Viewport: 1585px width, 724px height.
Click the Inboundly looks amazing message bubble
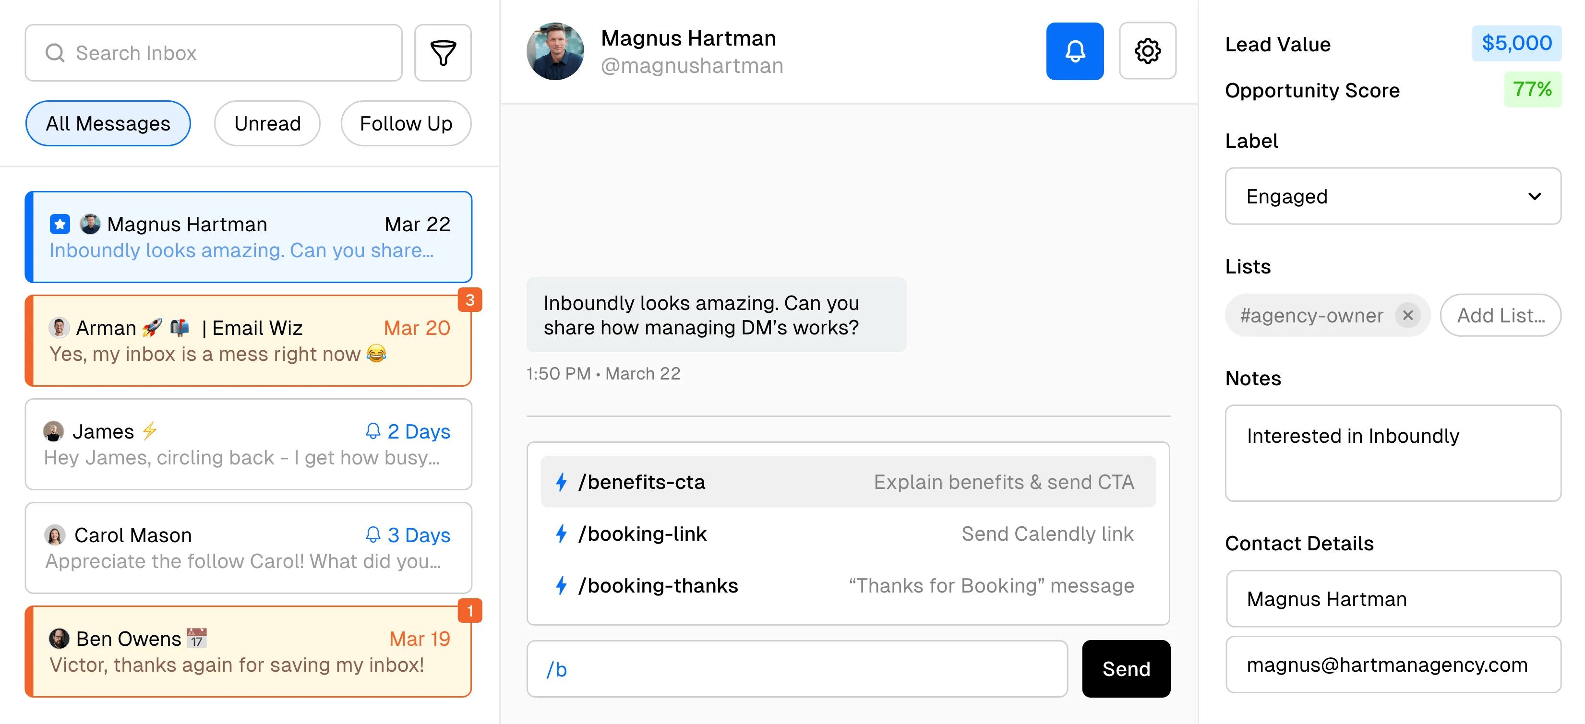(x=716, y=315)
